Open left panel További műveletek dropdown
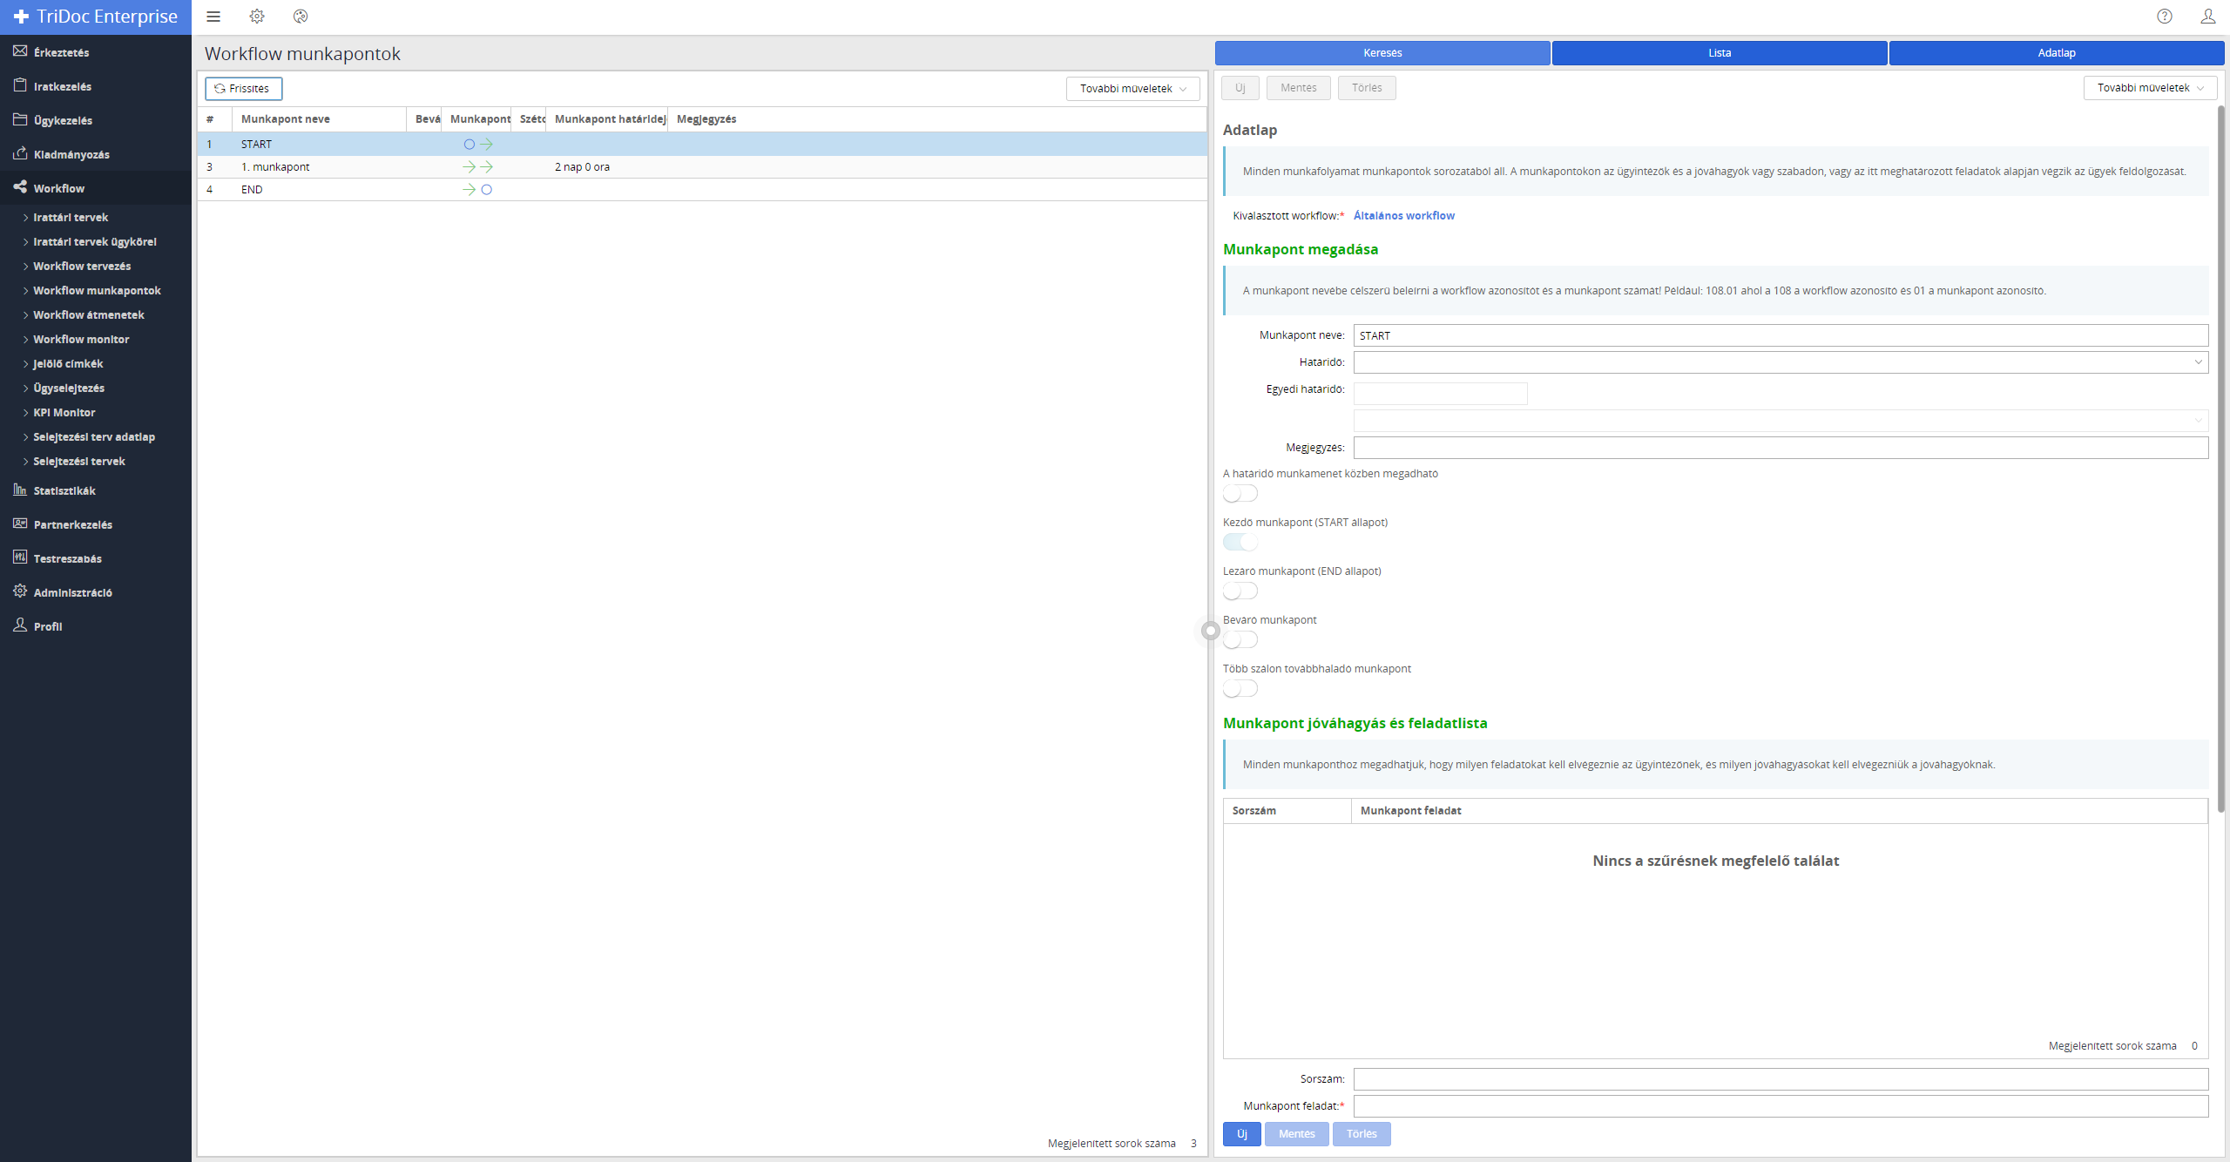 tap(1132, 89)
